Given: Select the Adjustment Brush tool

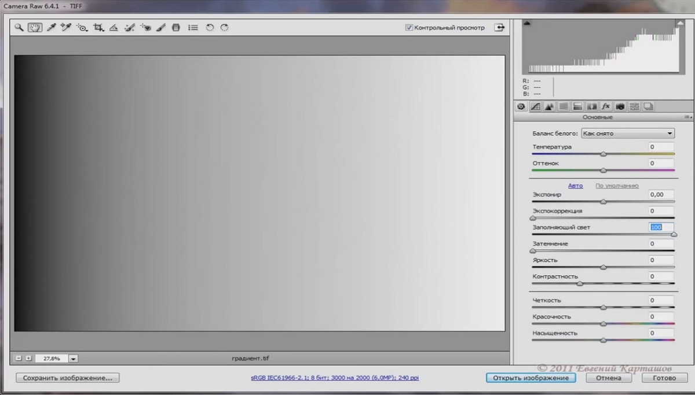Looking at the screenshot, I should 161,28.
